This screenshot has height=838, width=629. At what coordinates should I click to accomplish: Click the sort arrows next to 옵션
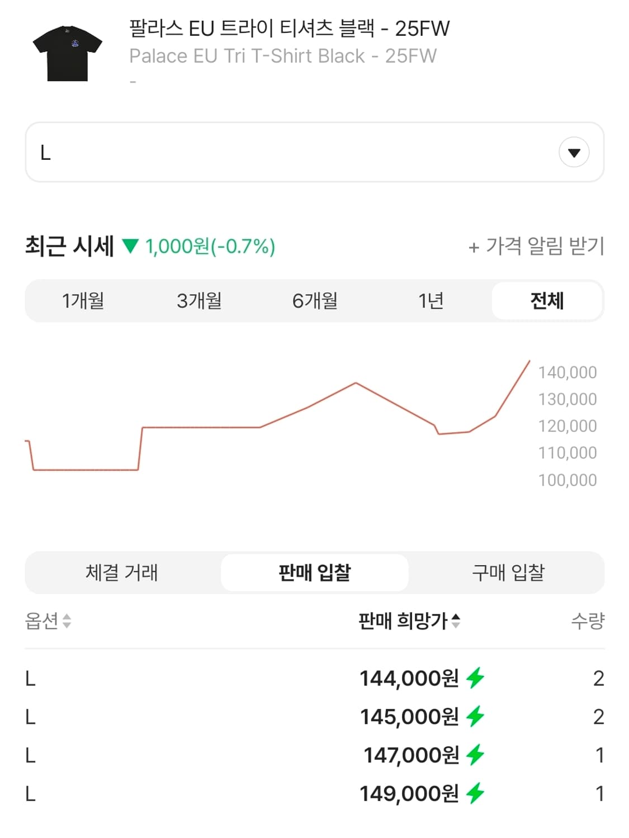[67, 622]
